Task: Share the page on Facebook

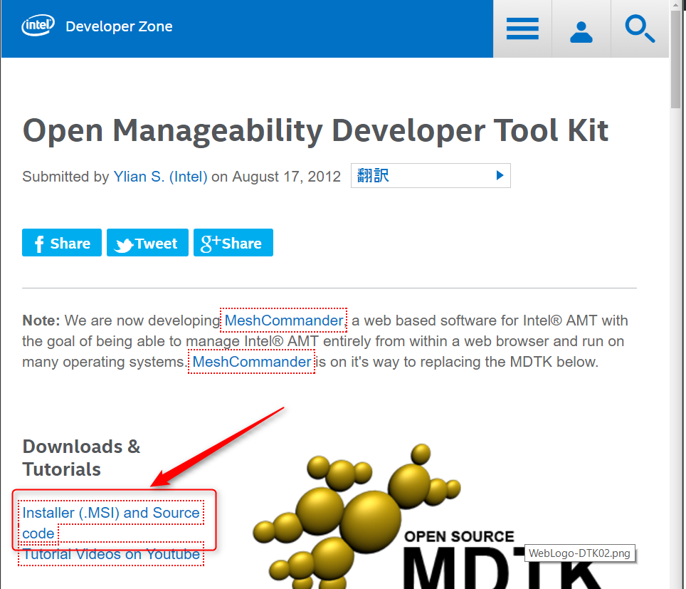Action: click(62, 243)
